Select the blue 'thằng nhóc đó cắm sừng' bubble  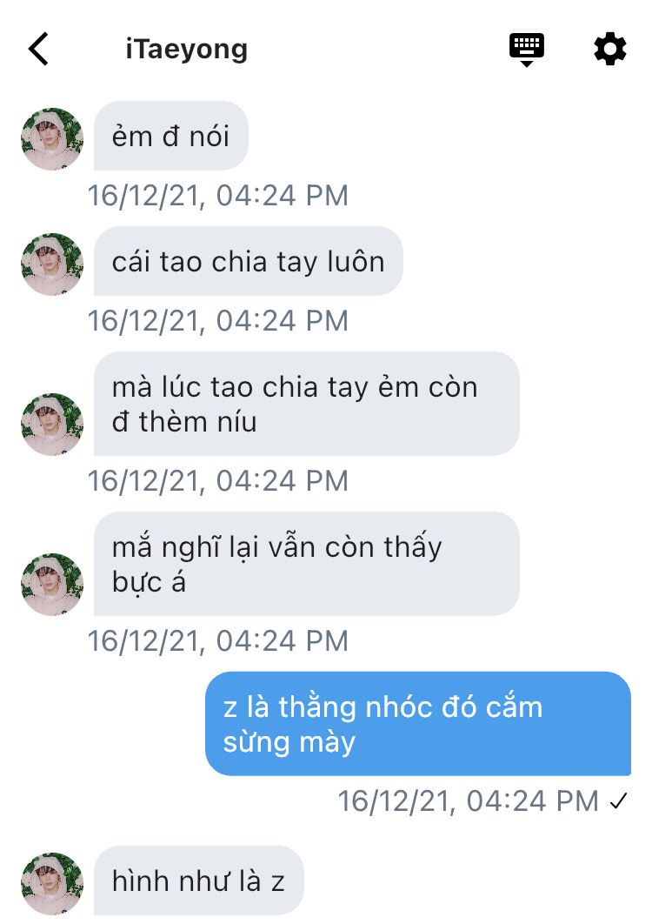pyautogui.click(x=418, y=724)
